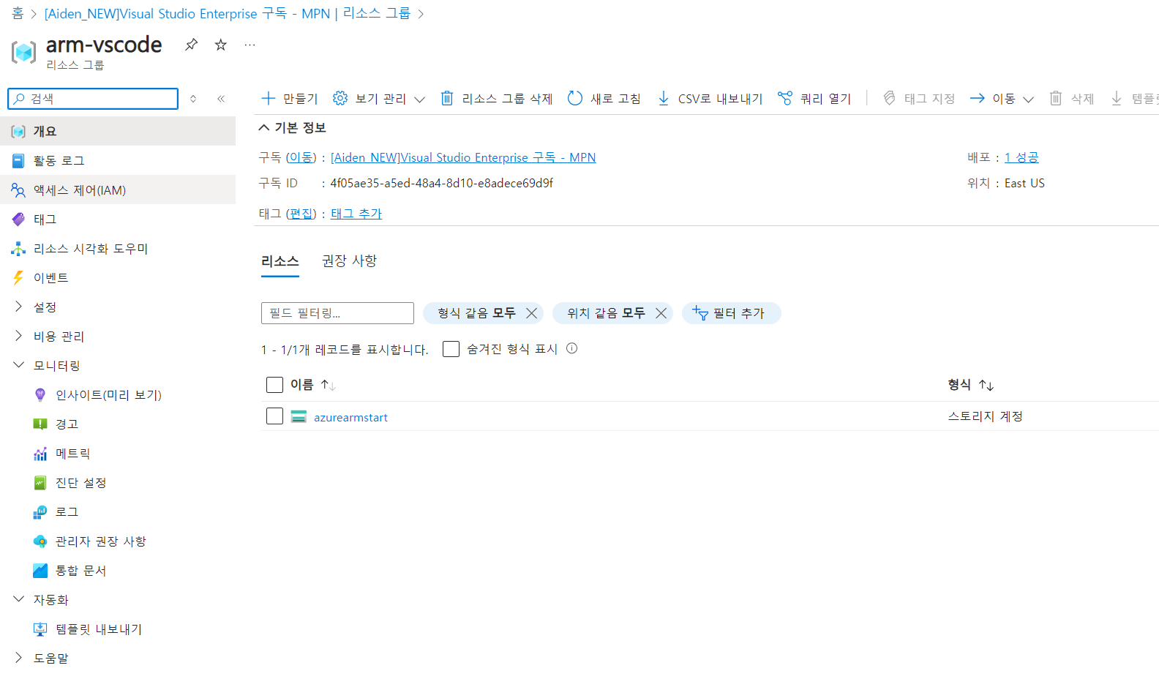This screenshot has height=679, width=1159.
Task: Click the 액세스 제어(IAM) people icon
Action: tap(18, 190)
